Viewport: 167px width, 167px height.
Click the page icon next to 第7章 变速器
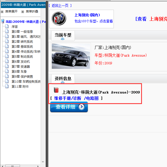point(7,66)
